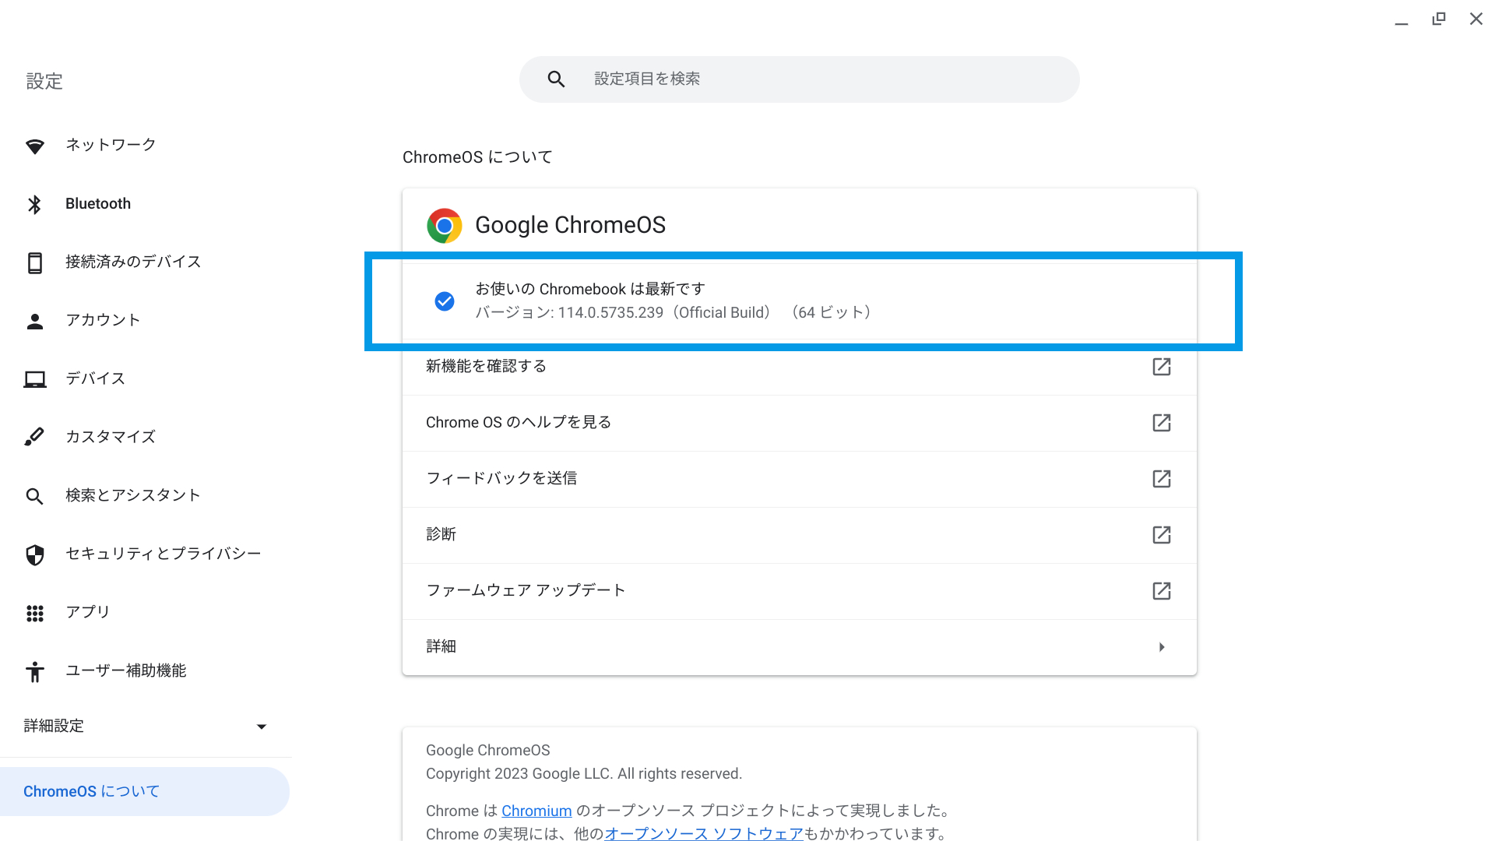This screenshot has height=841, width=1495.
Task: Click the Chromium hyperlink
Action: [x=536, y=811]
